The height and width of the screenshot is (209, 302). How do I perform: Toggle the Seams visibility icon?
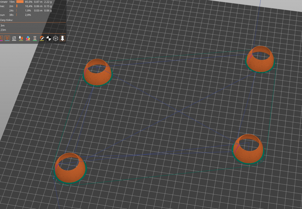point(14,38)
